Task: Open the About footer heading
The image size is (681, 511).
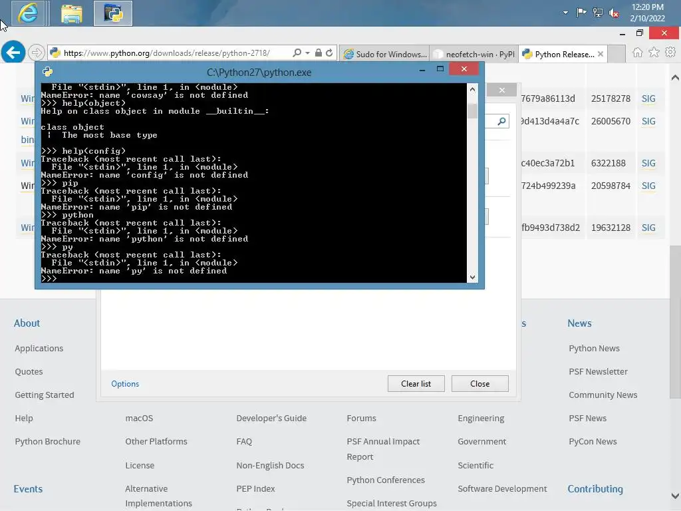Action: click(x=27, y=323)
